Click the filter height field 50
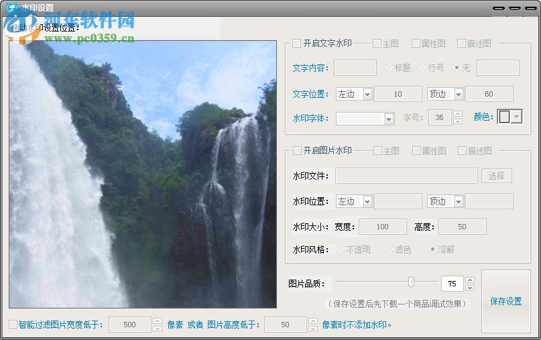541x340 pixels. coord(286,325)
